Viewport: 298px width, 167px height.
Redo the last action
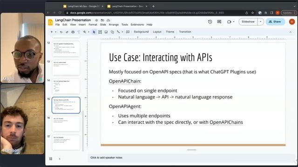(x=67, y=32)
